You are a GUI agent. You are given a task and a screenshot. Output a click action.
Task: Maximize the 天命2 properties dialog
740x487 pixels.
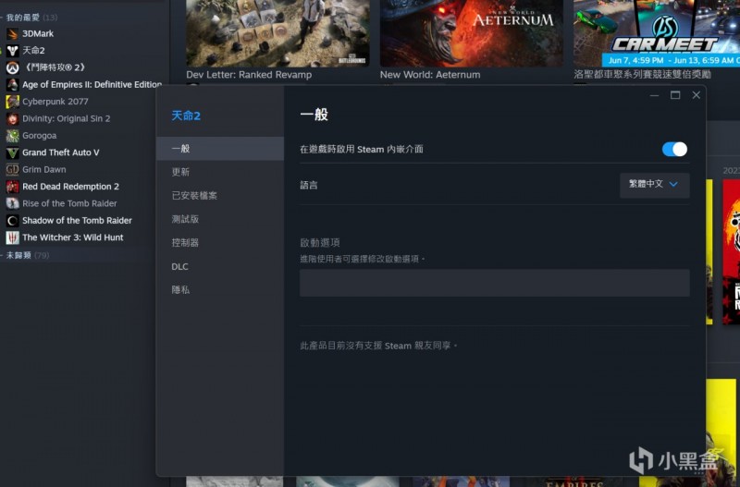(675, 95)
